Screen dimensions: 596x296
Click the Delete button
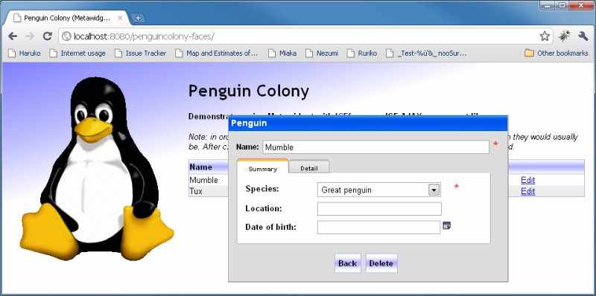(381, 263)
